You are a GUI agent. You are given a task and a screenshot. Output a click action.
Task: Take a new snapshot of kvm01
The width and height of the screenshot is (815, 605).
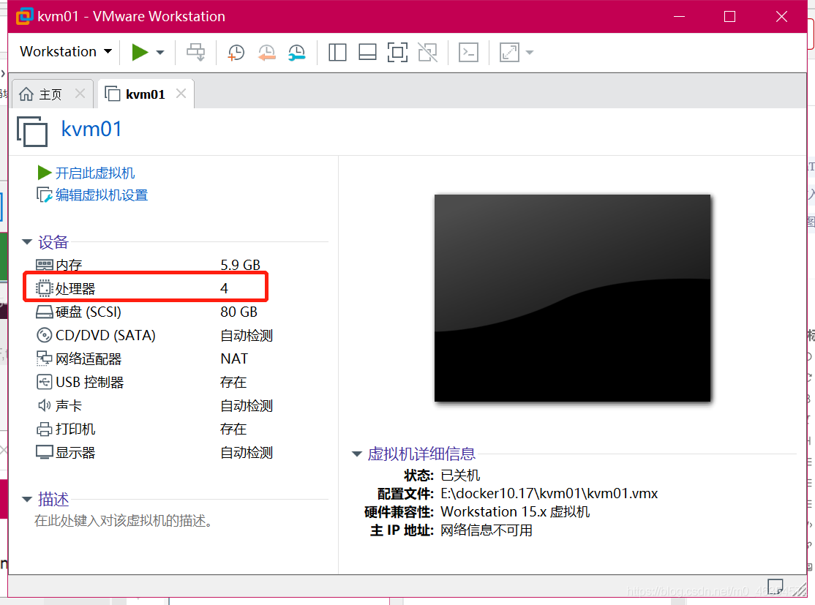click(x=235, y=52)
